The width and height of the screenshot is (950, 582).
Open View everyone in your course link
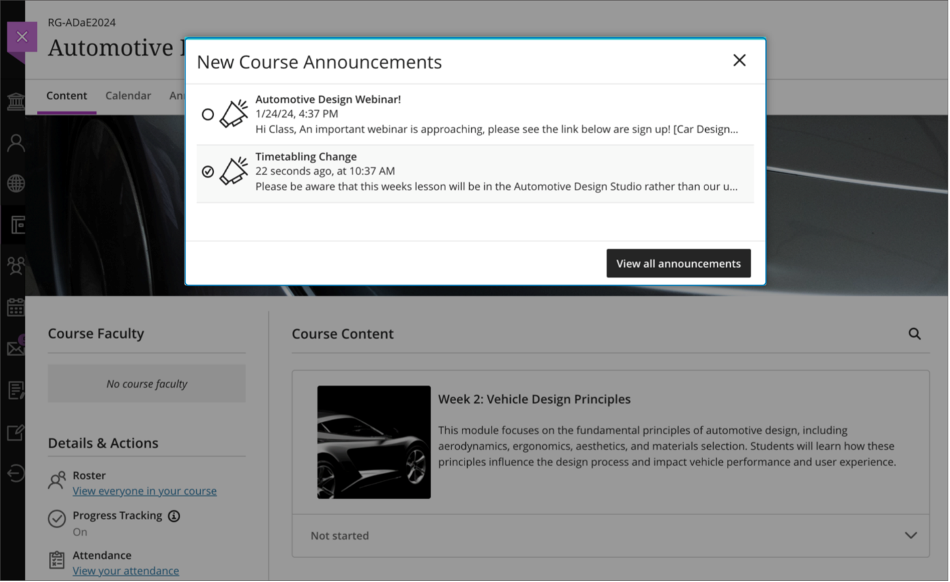point(144,490)
